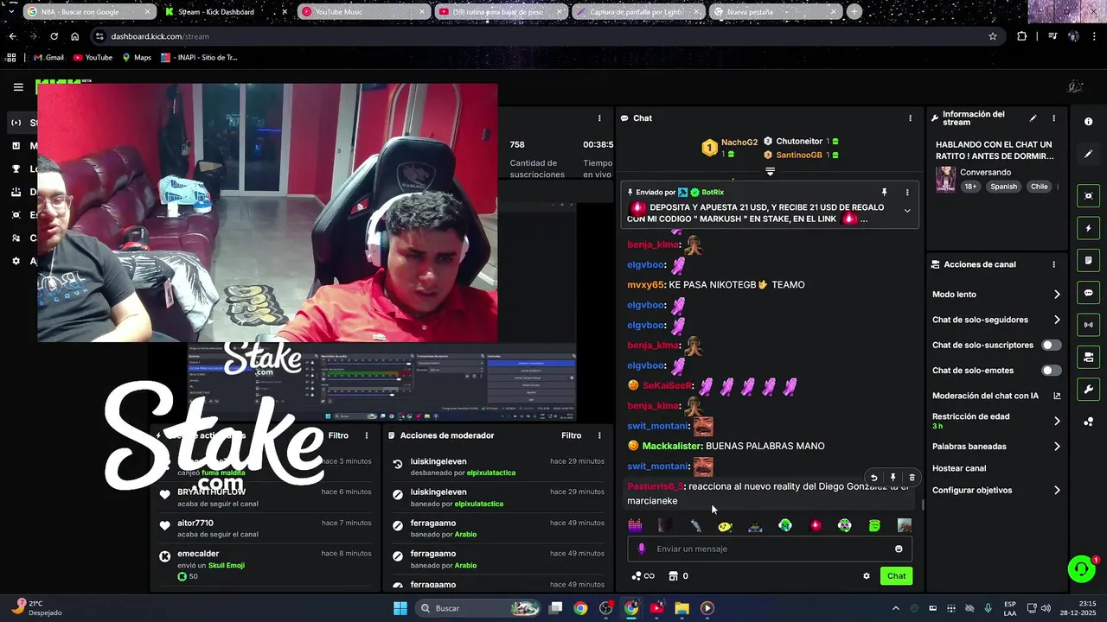This screenshot has height=622, width=1107.
Task: Select the green square face emote
Action: pos(874,525)
